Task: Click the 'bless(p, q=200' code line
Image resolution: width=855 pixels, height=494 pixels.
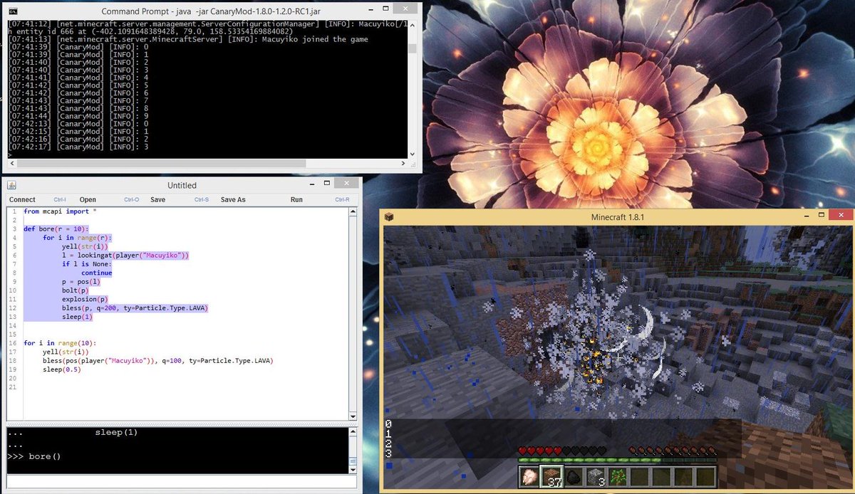Action: 135,308
